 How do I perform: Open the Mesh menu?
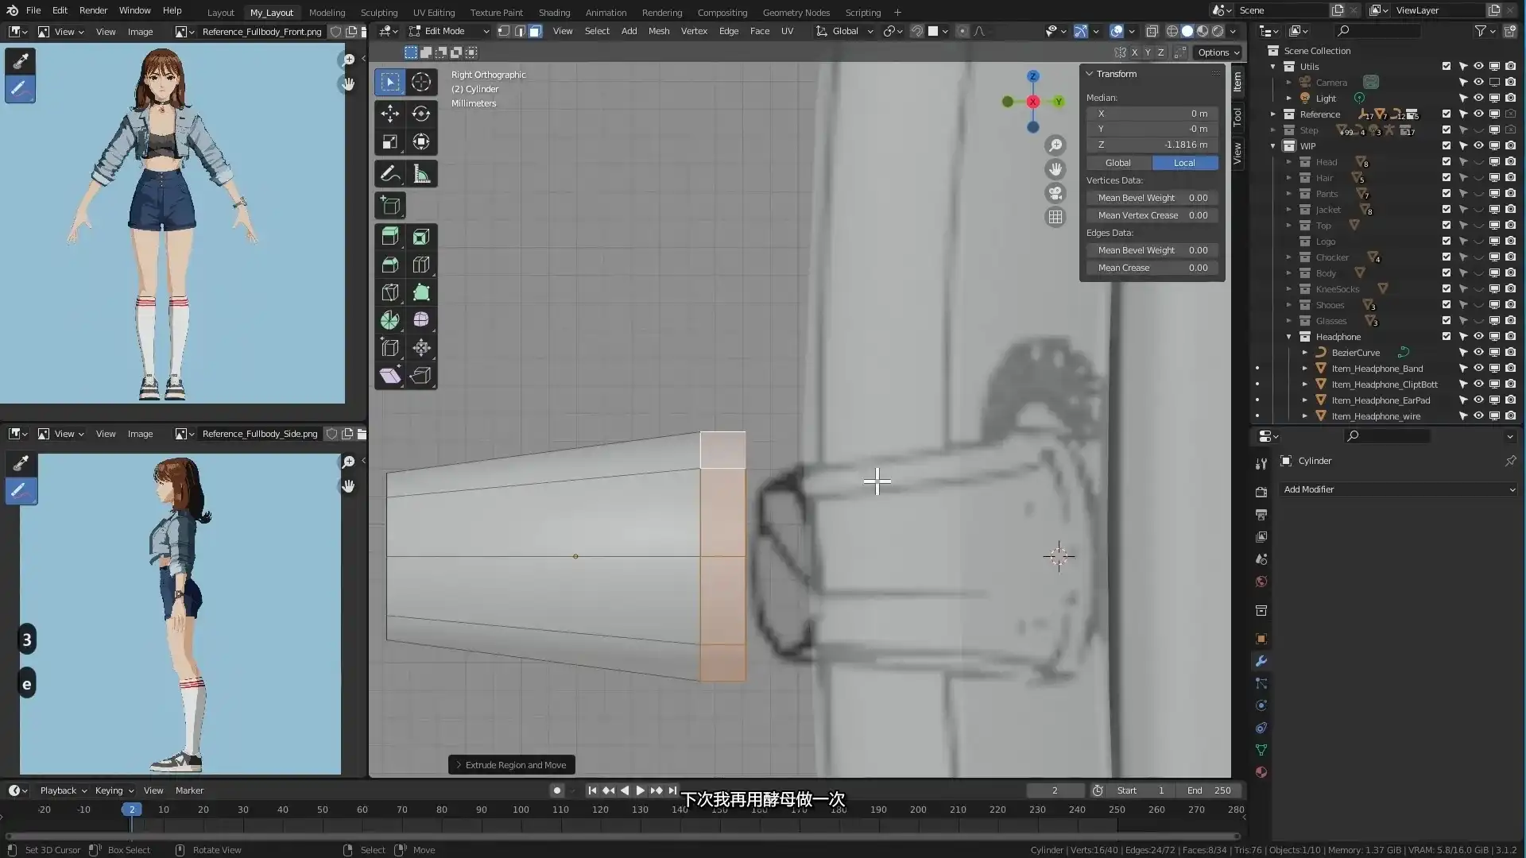[x=658, y=31]
